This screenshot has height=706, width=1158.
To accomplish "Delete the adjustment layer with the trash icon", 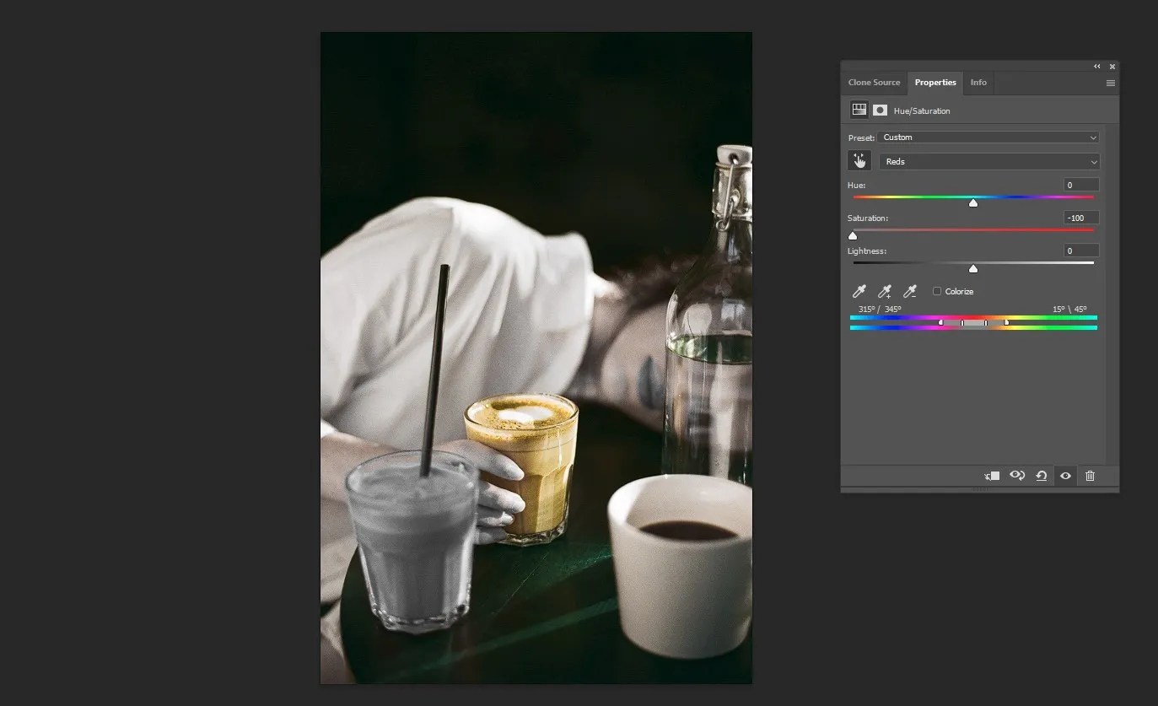I will pyautogui.click(x=1089, y=475).
